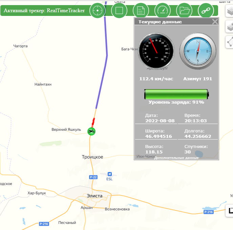Click the green motorcycle tracker marker
The width and height of the screenshot is (233, 230).
coord(91,131)
